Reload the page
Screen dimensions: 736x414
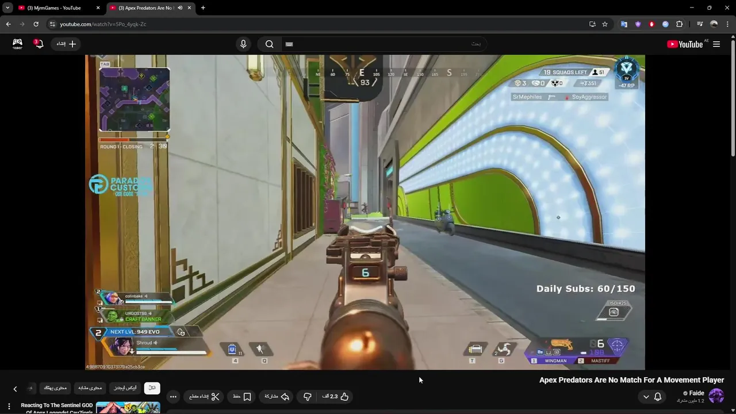pos(36,24)
